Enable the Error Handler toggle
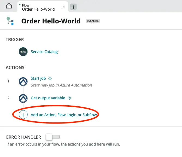Screen dimensions: 182x157 pyautogui.click(x=53, y=137)
